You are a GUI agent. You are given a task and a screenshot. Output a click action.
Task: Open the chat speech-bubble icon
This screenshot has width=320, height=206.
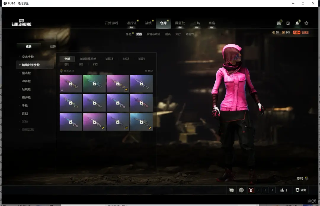(231, 190)
